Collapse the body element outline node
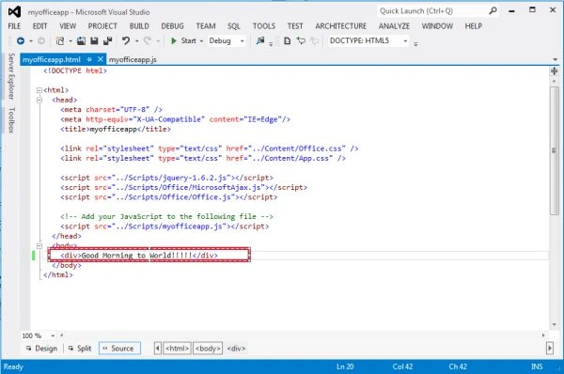The image size is (564, 374). pyautogui.click(x=39, y=246)
